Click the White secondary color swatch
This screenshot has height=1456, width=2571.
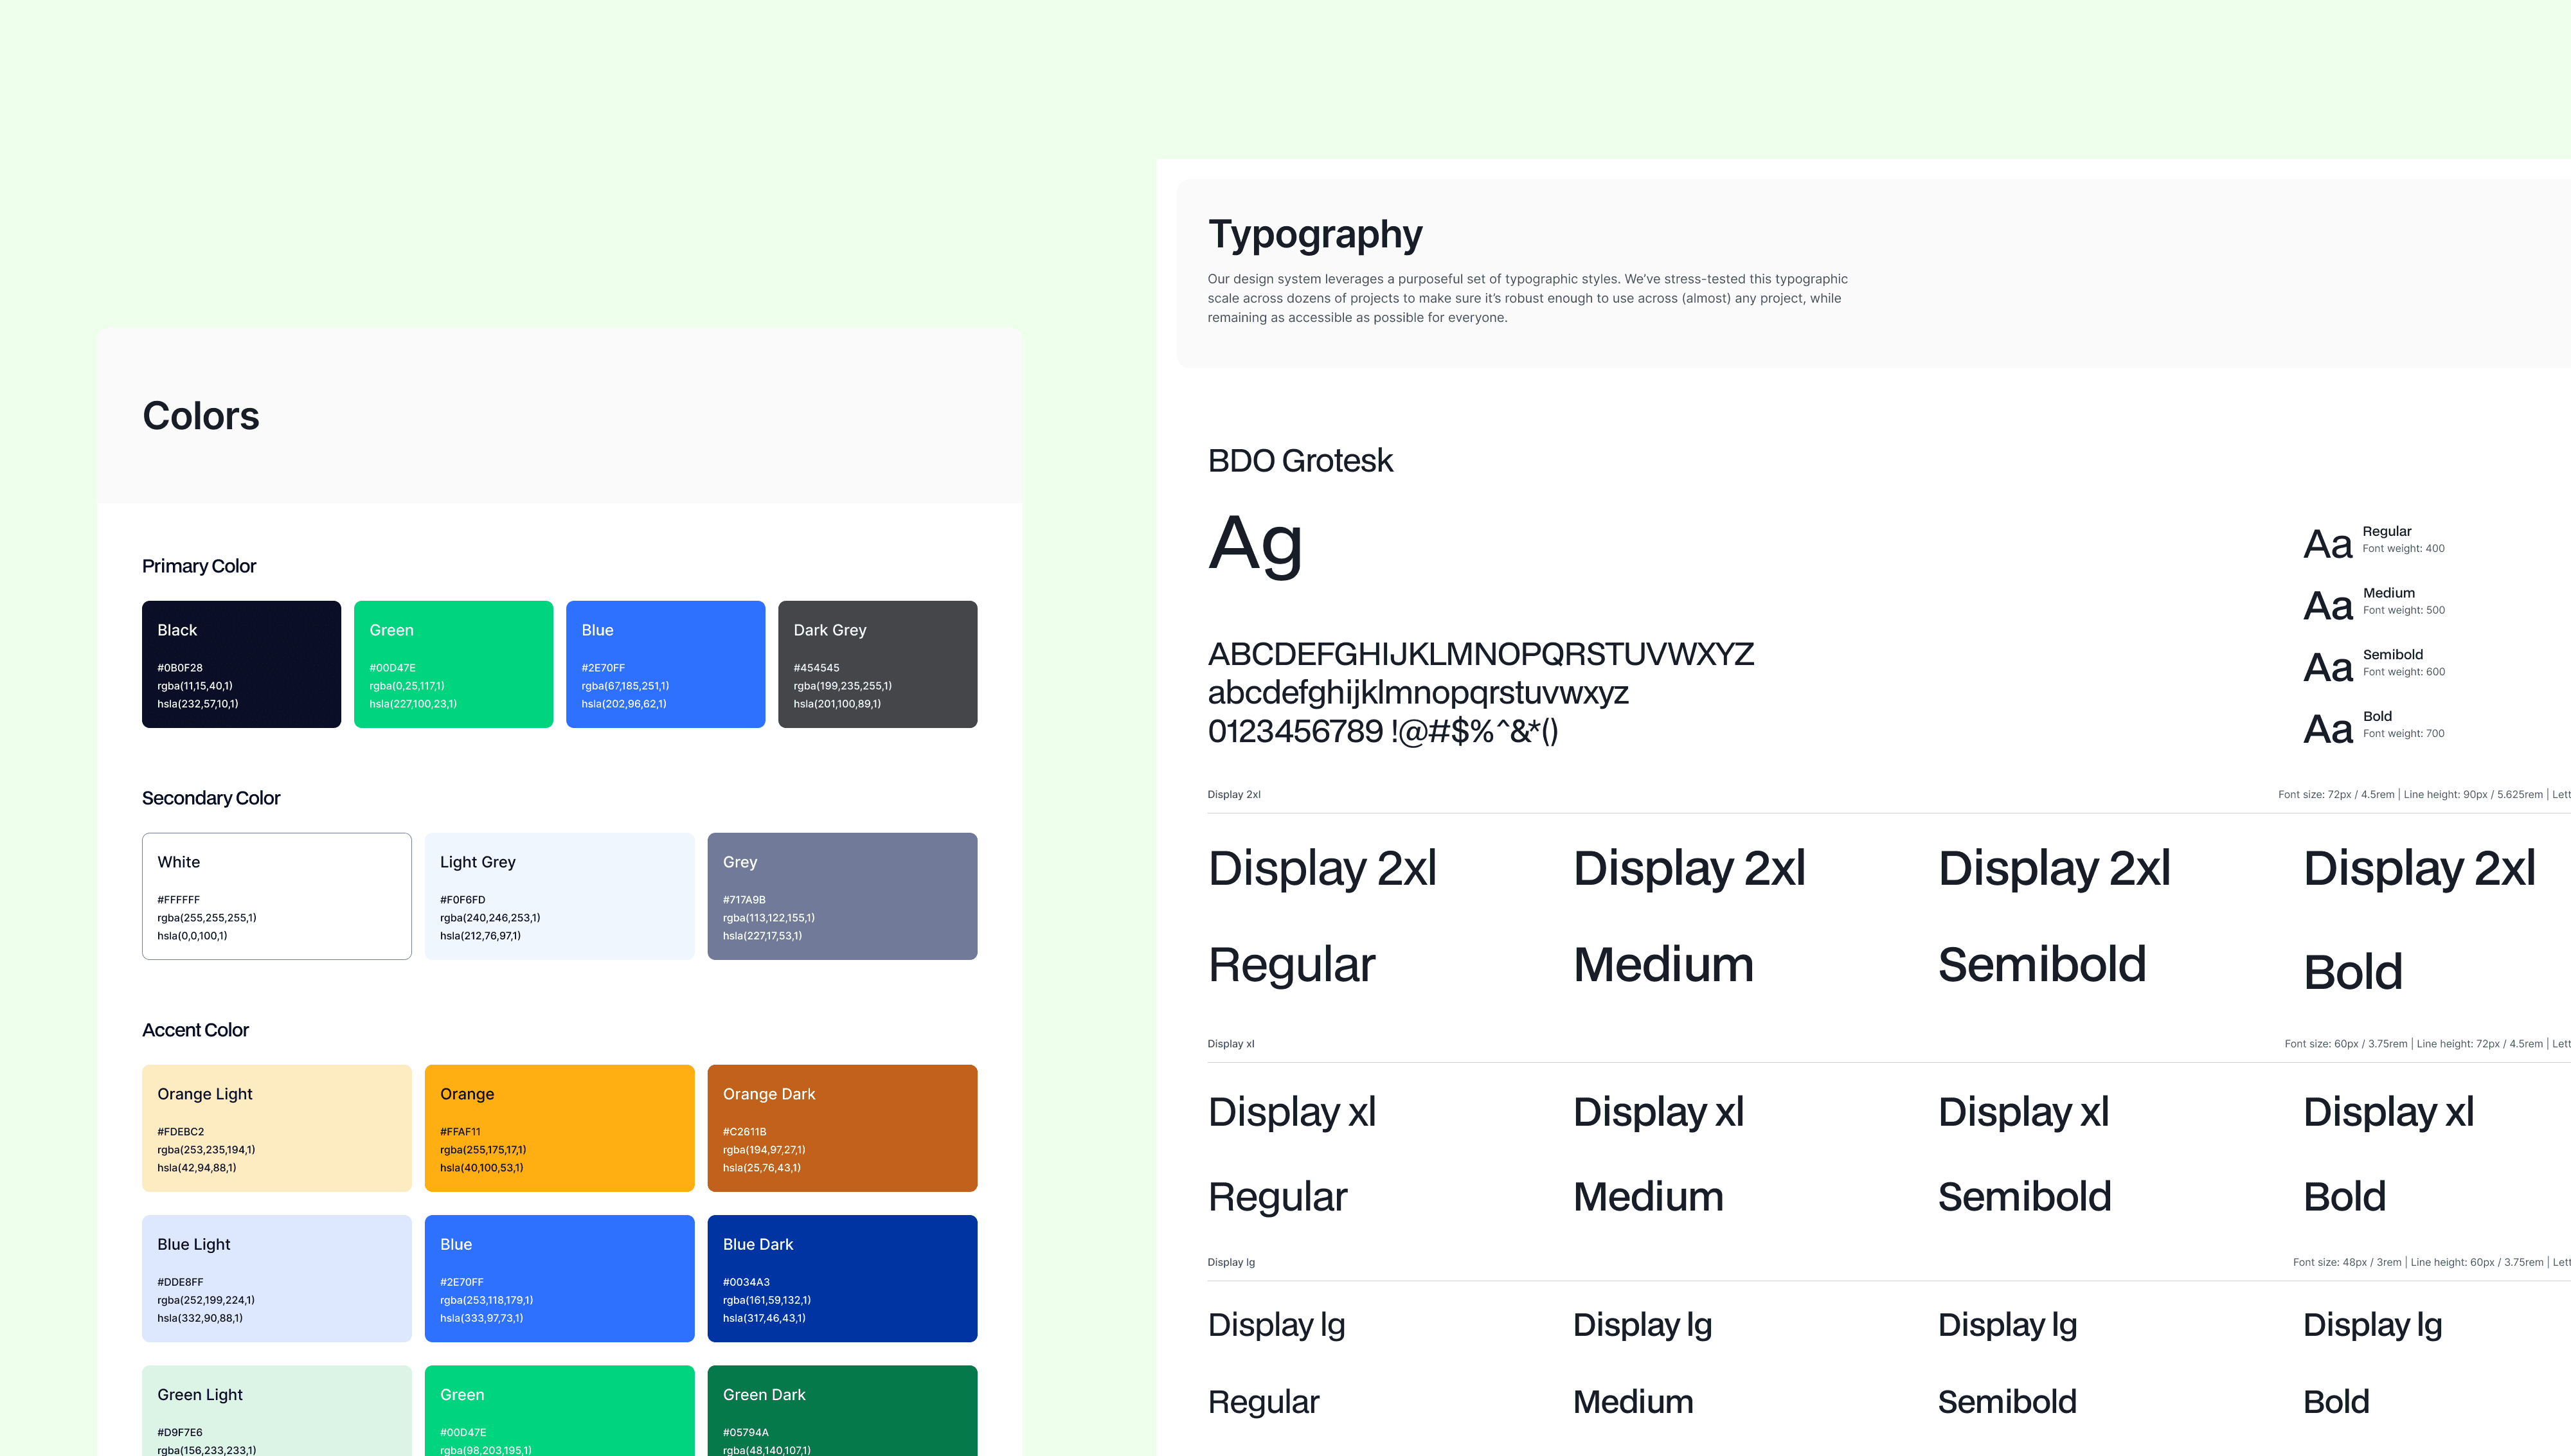(276, 896)
